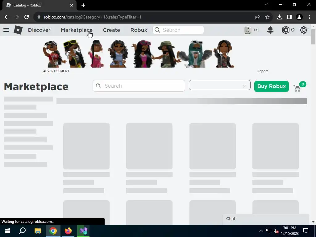The image size is (316, 237).
Task: Report the advertisement
Action: [262, 71]
